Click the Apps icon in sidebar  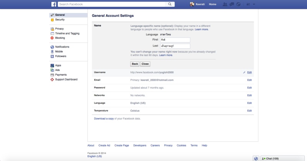52,66
